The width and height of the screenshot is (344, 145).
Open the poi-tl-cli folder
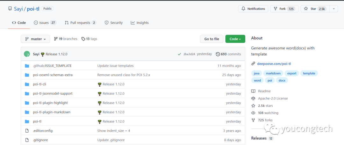tap(39, 84)
